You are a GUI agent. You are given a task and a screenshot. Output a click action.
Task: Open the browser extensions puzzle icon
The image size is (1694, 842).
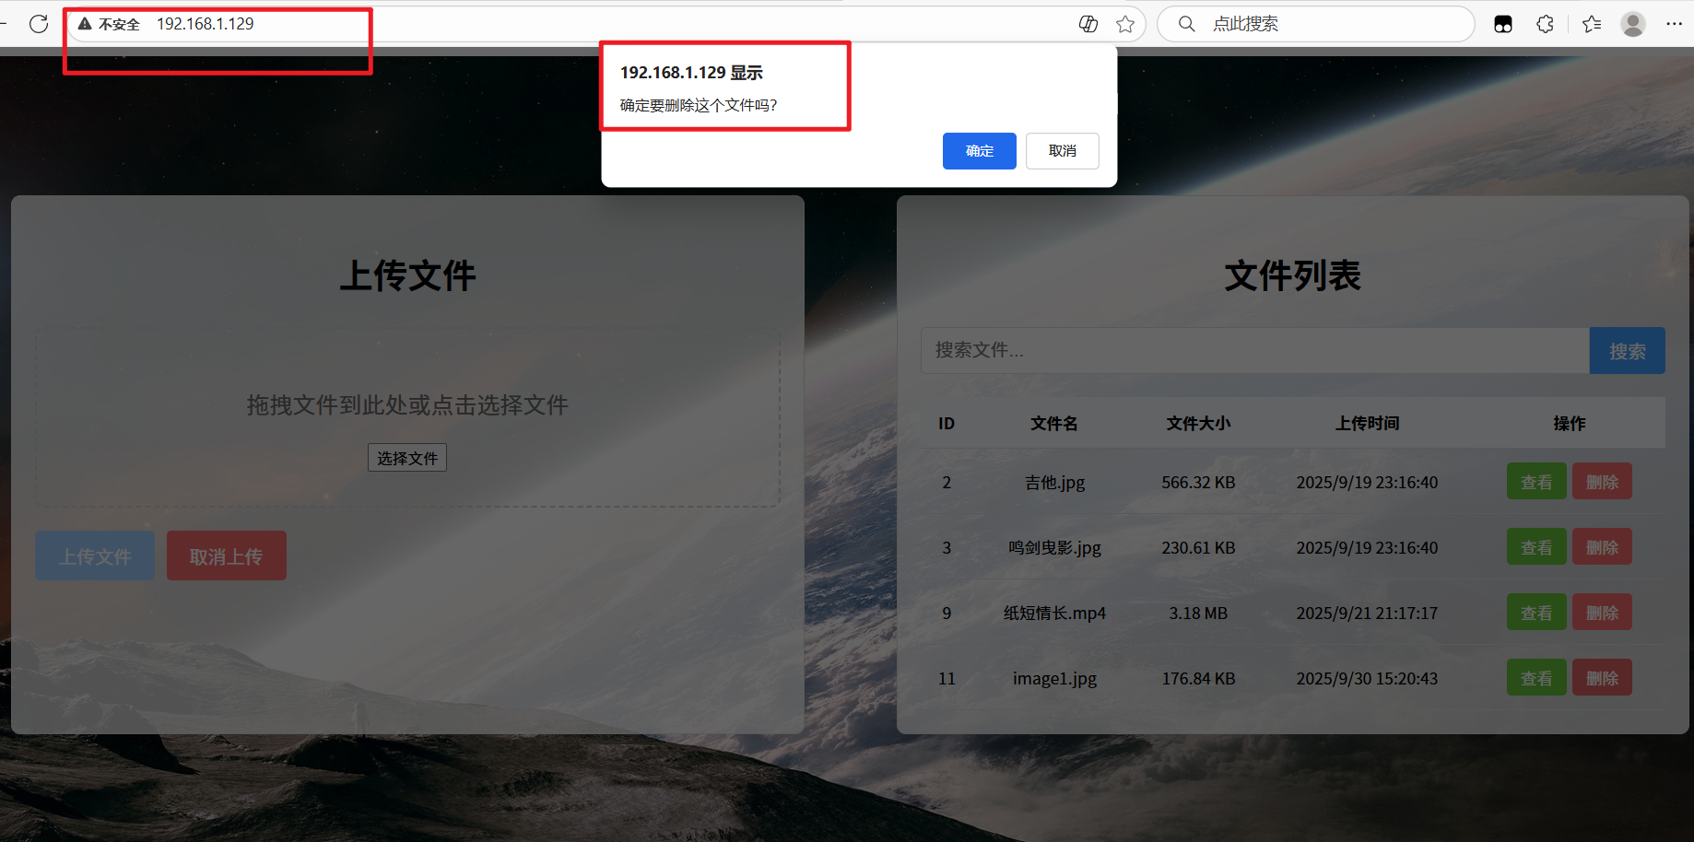point(1546,24)
